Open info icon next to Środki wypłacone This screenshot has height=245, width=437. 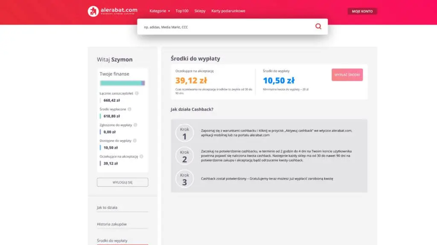pyautogui.click(x=129, y=109)
